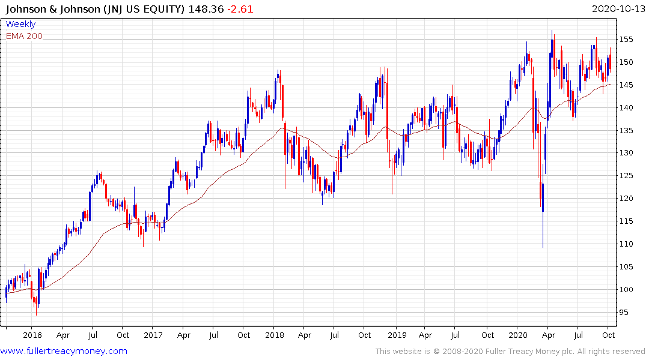Click the 155 price axis label
Image resolution: width=646 pixels, height=360 pixels.
(x=626, y=40)
